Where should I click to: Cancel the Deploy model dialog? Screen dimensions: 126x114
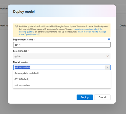(x=102, y=97)
